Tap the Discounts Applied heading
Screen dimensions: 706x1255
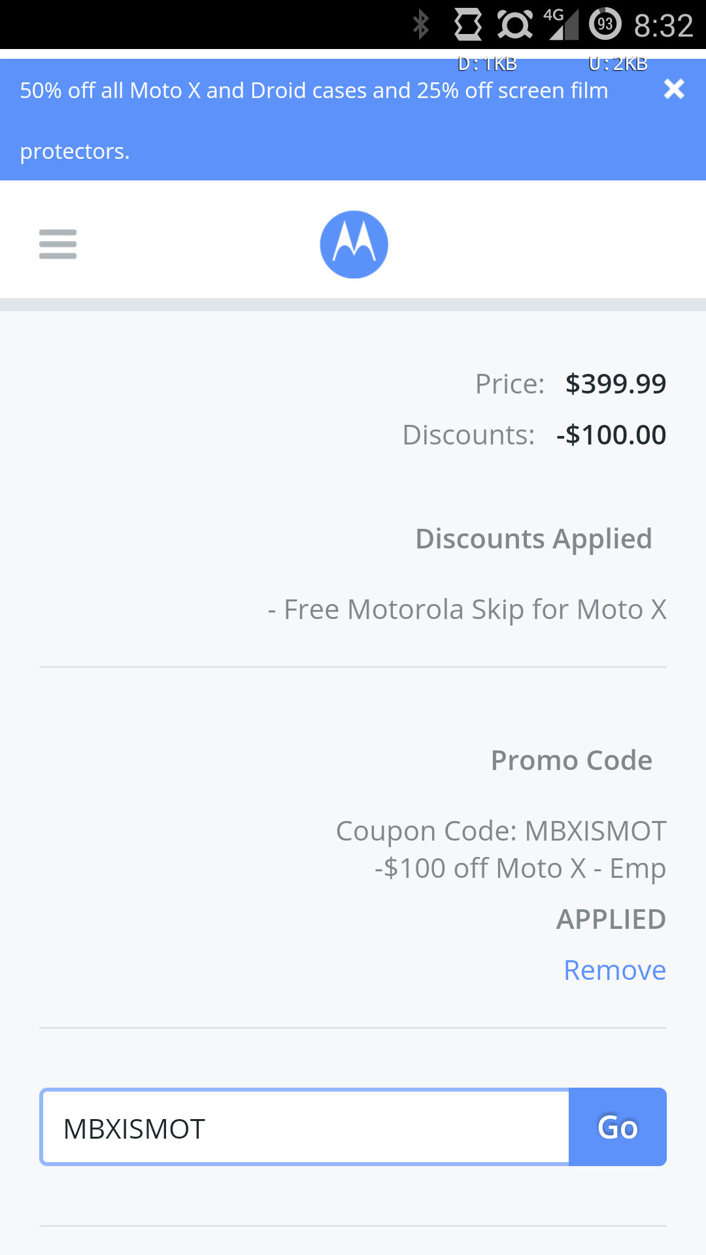533,538
